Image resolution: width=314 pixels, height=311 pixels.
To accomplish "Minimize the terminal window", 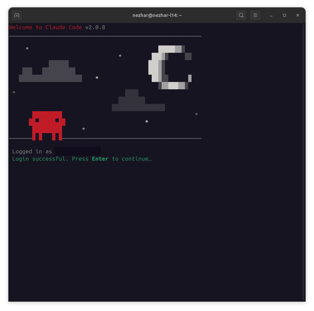I will 271,15.
